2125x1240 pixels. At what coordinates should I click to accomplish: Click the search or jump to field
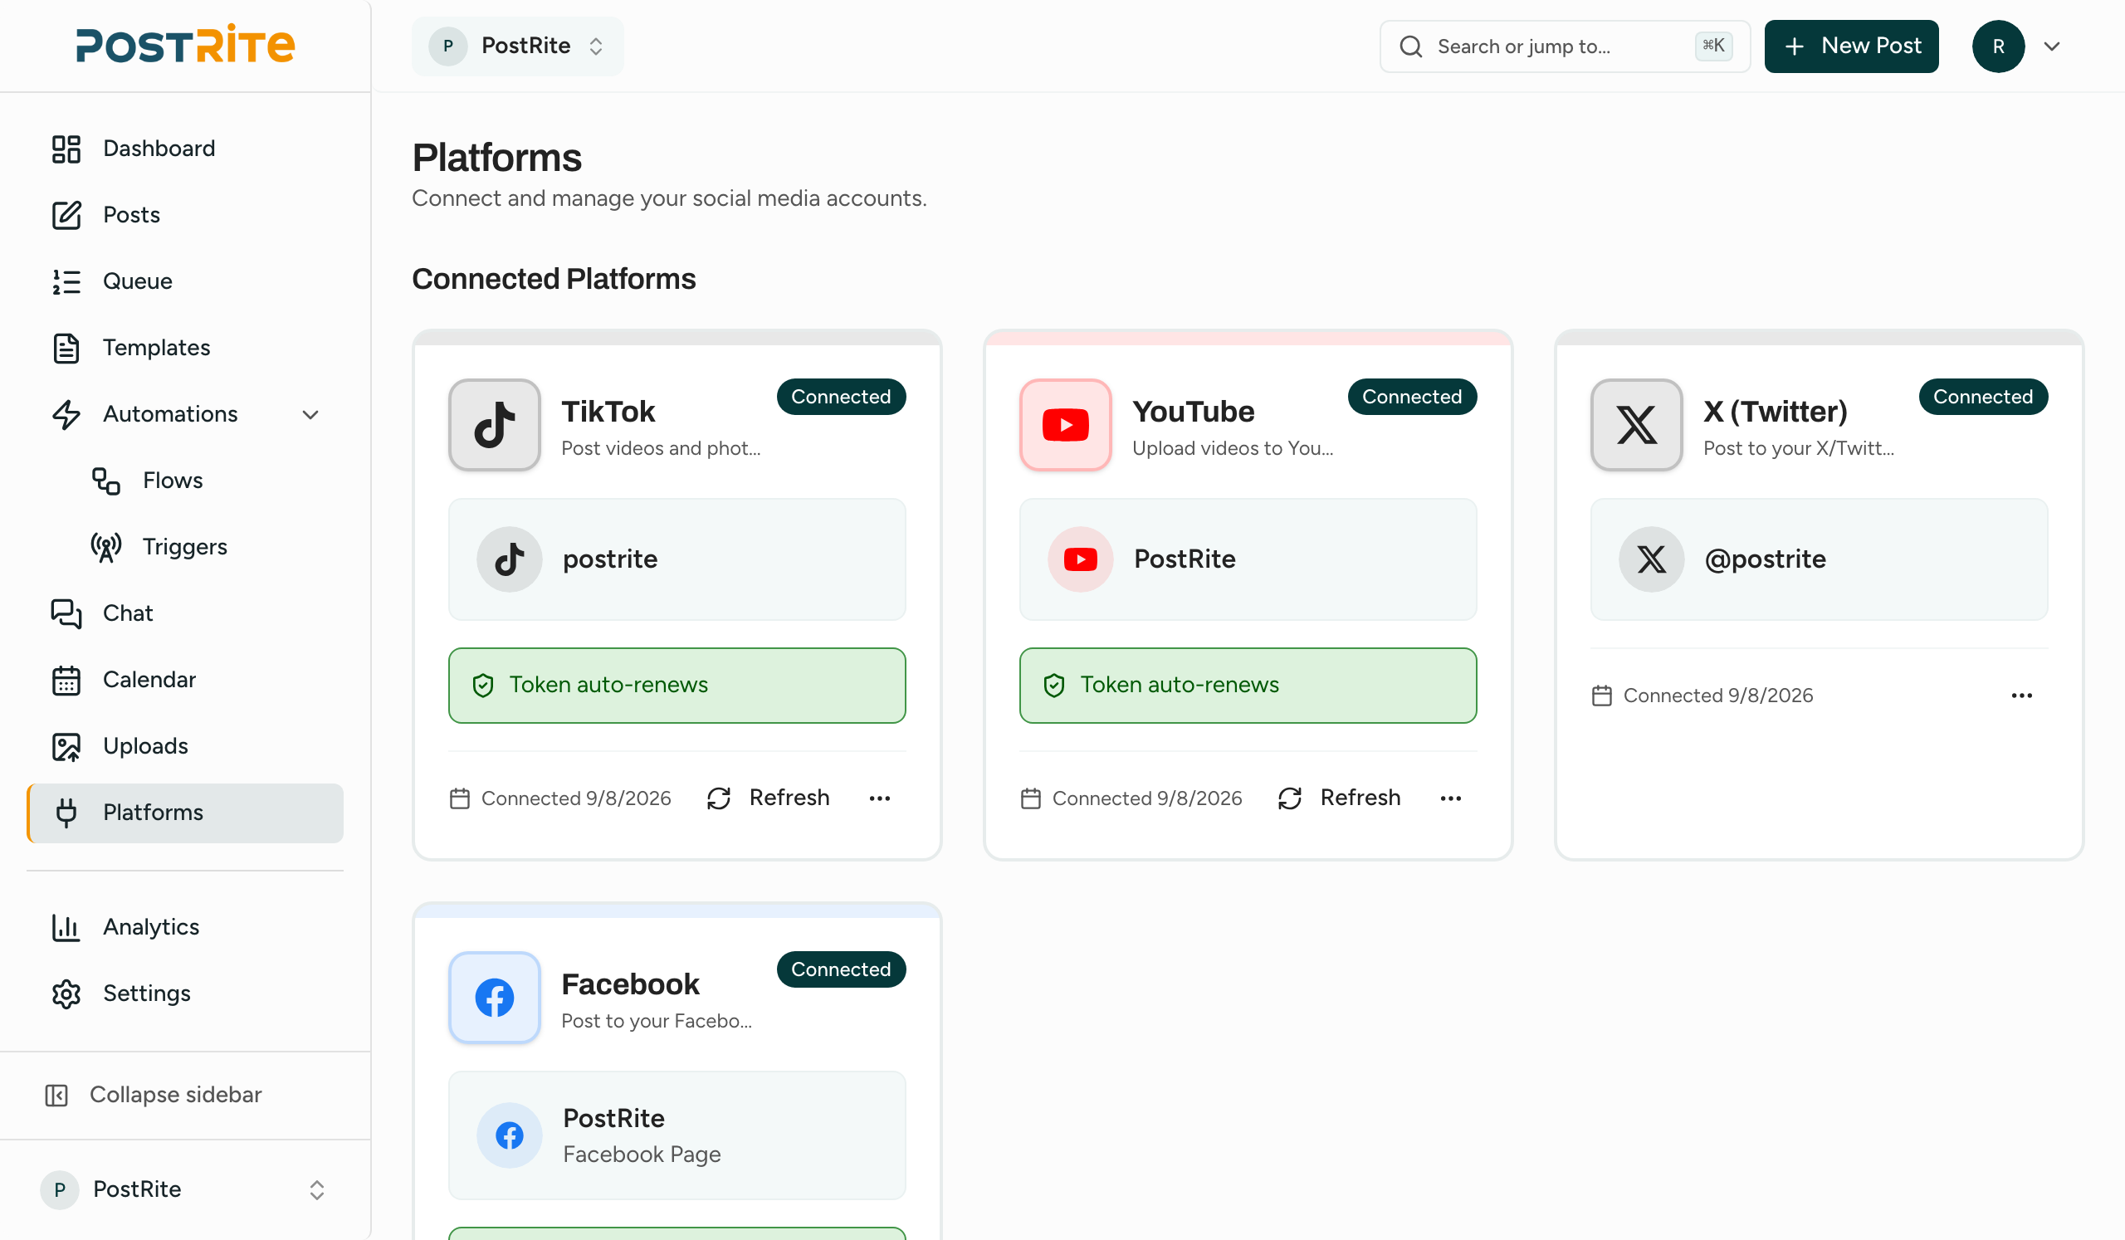(x=1564, y=46)
